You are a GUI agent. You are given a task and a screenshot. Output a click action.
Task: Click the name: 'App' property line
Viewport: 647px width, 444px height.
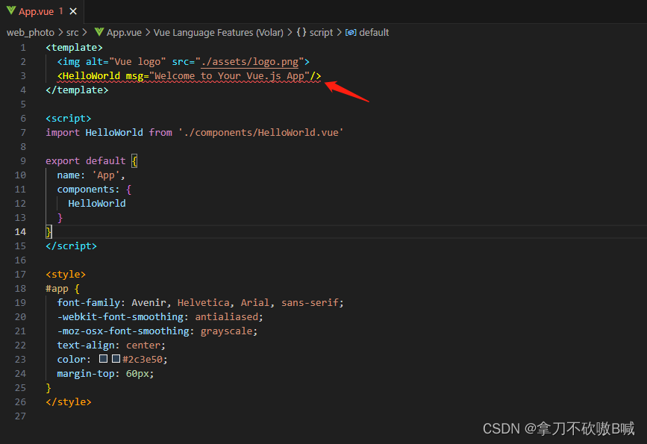[x=91, y=175]
